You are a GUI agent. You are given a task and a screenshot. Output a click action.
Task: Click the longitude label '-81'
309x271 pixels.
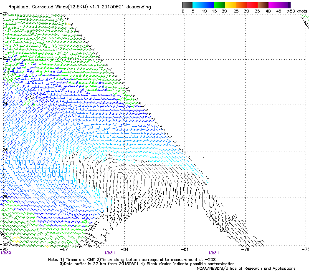(x=185, y=249)
